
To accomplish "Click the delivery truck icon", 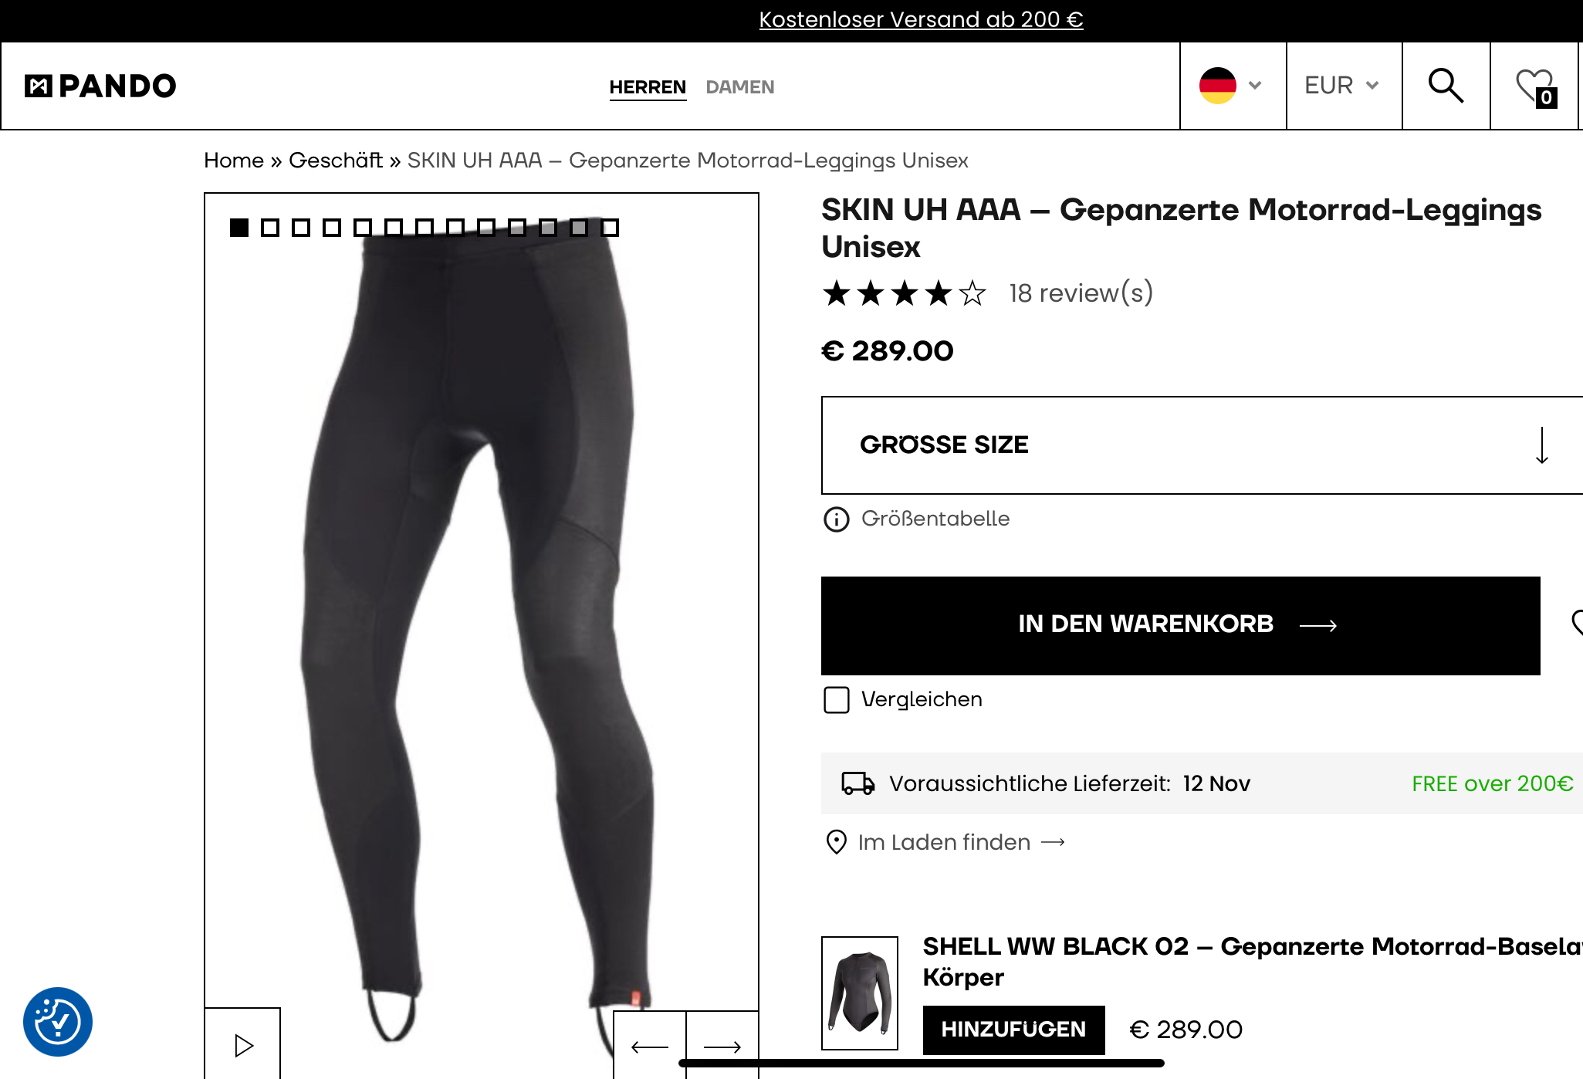I will pos(857,783).
